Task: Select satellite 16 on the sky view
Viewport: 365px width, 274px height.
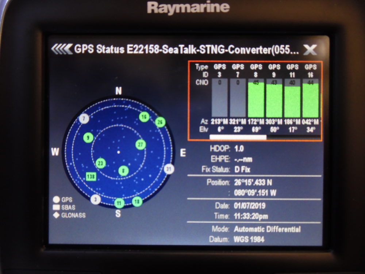Action: (144, 117)
